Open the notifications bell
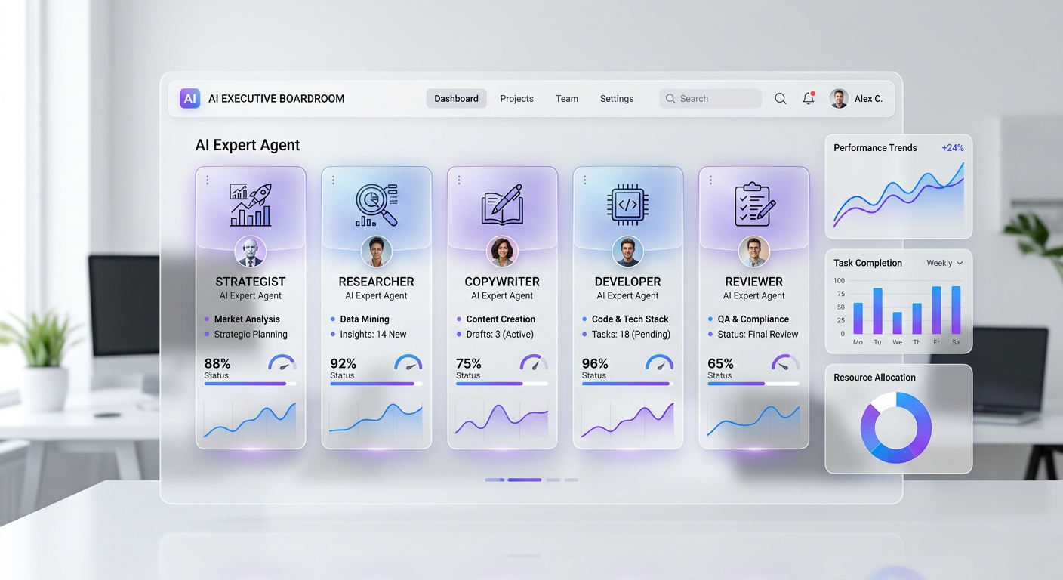This screenshot has width=1063, height=580. pos(809,98)
